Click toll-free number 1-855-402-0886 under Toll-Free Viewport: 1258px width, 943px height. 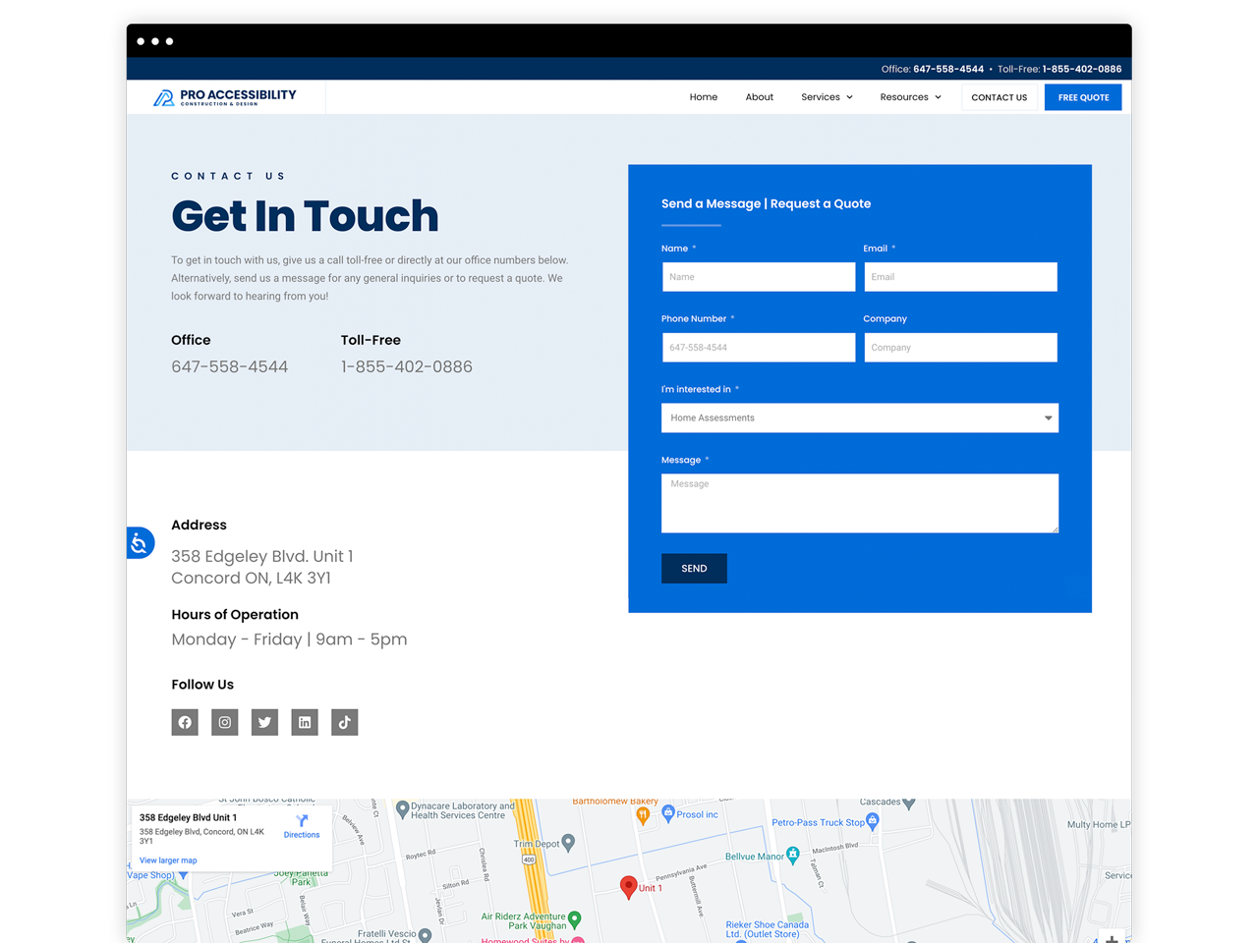tap(407, 366)
